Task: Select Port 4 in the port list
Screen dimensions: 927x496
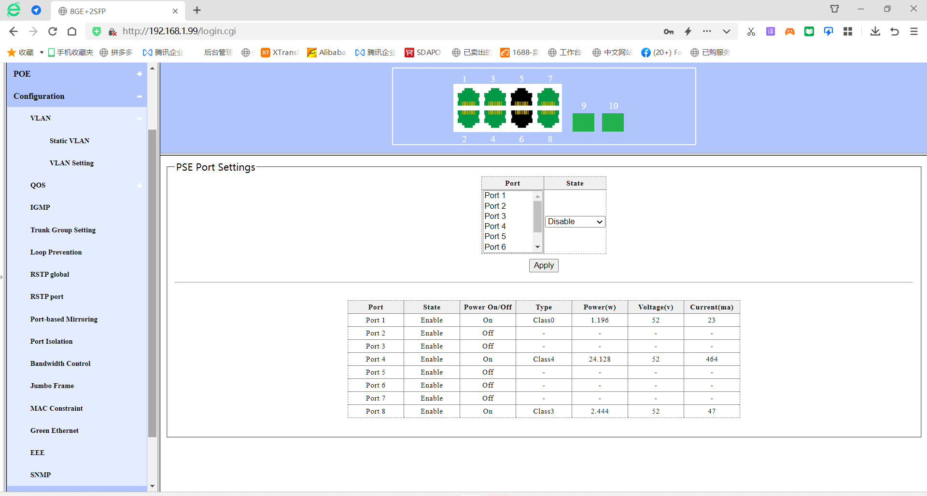Action: point(507,226)
